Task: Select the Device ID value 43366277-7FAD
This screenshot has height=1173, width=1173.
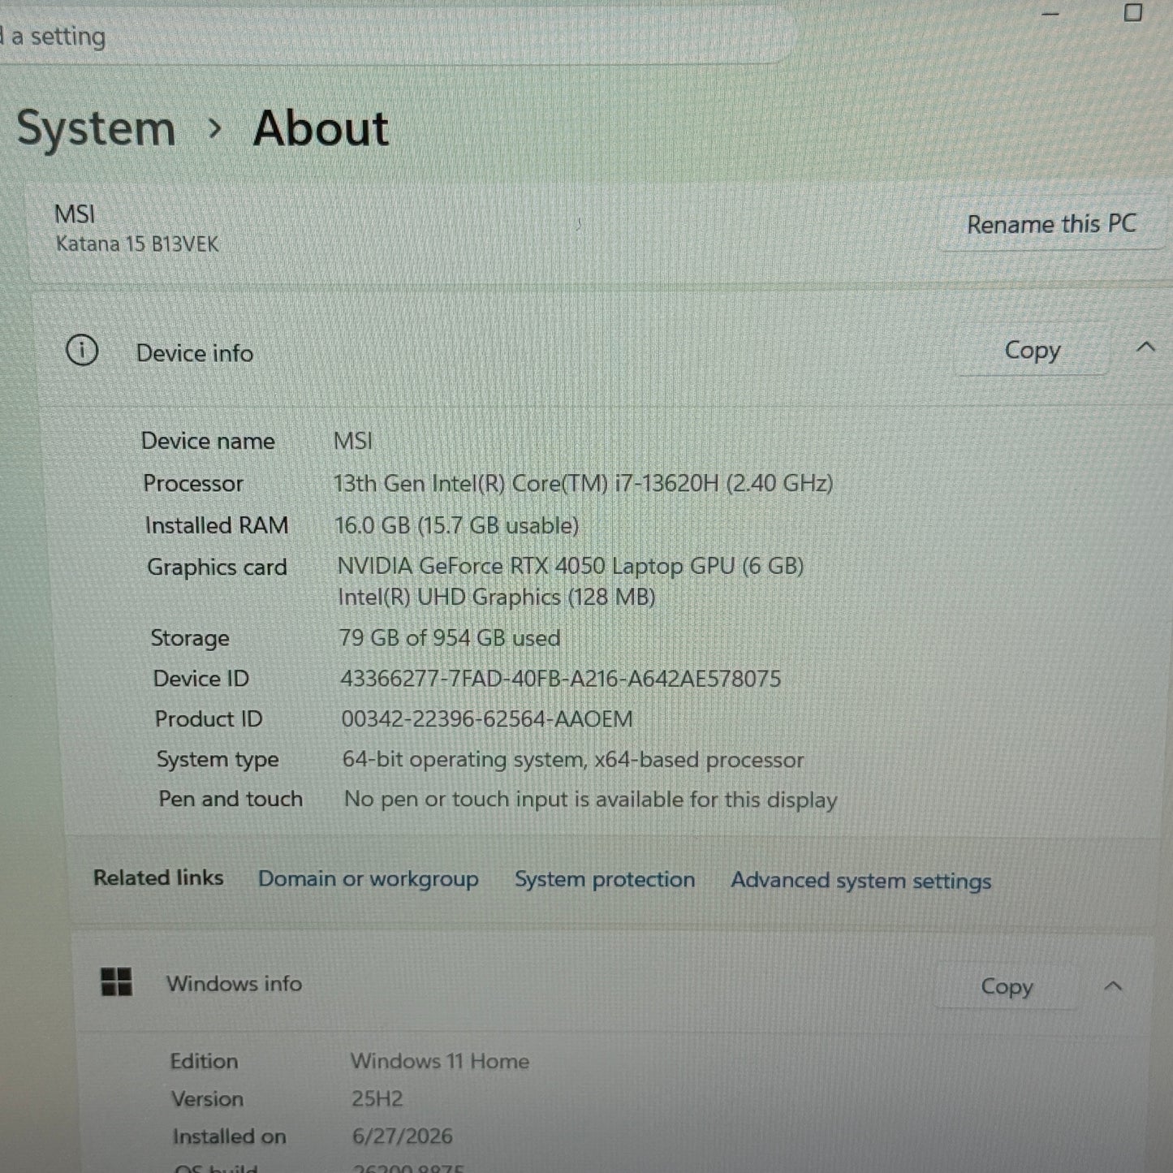Action: click(x=560, y=679)
